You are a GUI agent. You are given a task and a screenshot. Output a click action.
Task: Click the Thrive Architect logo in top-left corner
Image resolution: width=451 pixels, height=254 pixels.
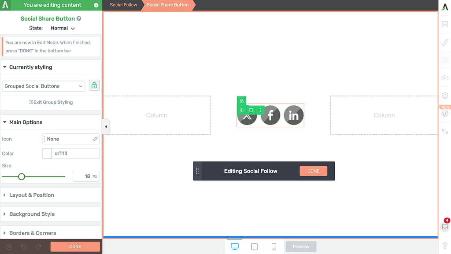point(5,5)
